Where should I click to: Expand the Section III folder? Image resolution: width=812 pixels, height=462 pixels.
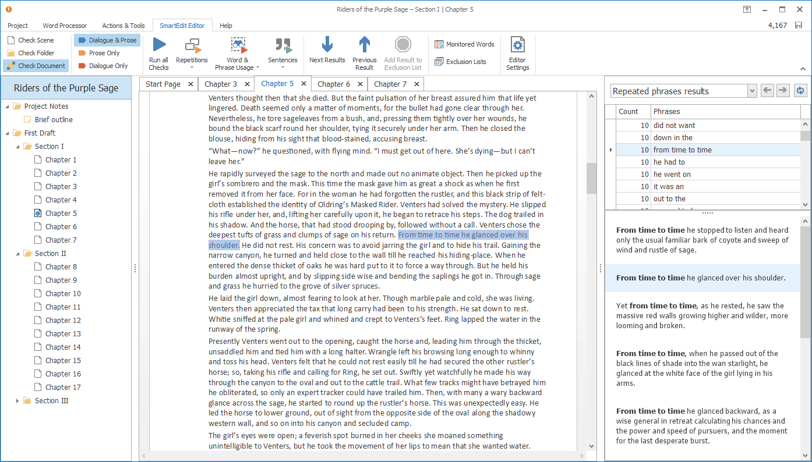[x=17, y=400]
